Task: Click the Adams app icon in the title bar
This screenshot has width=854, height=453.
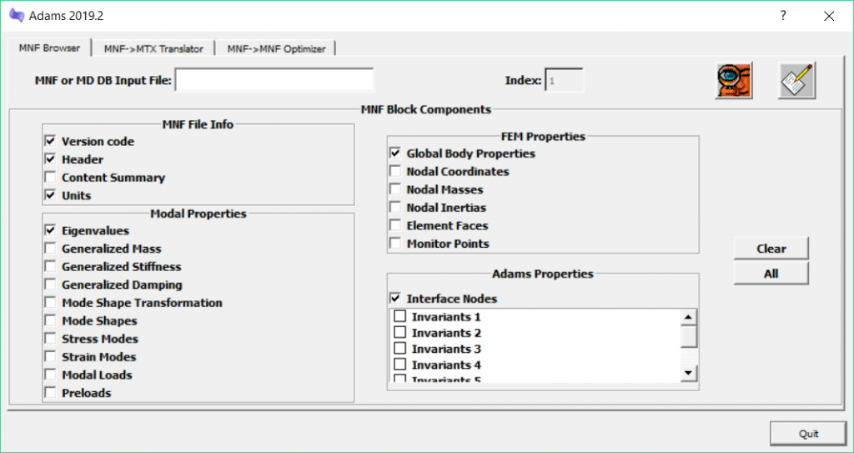Action: point(17,16)
